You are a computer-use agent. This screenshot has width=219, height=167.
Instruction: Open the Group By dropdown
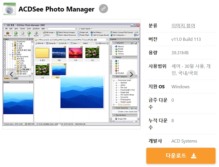tap(52, 43)
